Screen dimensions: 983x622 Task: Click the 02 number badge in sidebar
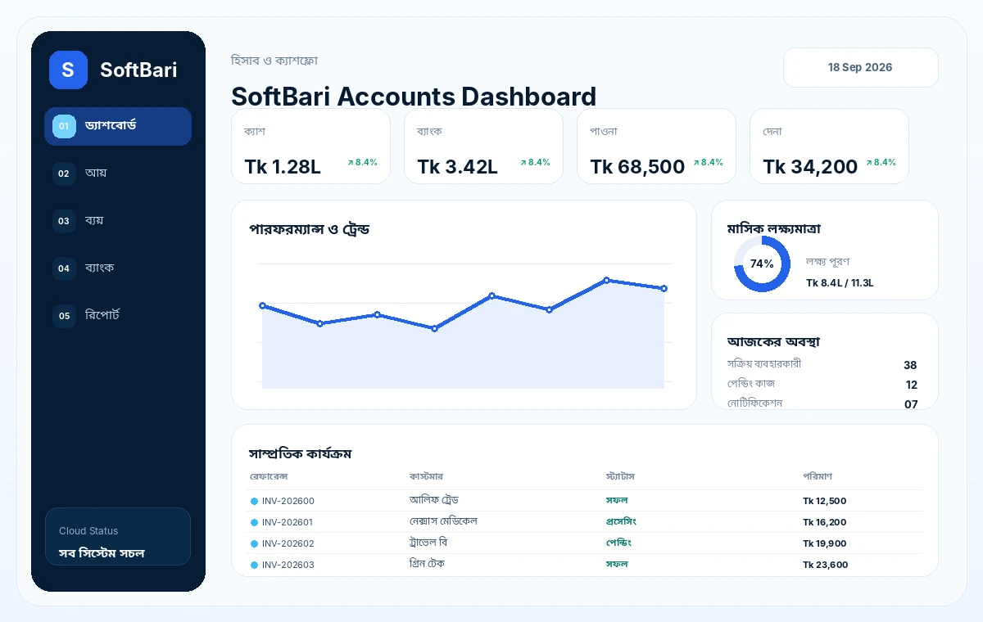[64, 174]
